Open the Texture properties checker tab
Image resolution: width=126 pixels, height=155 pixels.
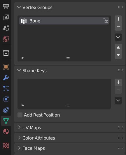[6, 145]
